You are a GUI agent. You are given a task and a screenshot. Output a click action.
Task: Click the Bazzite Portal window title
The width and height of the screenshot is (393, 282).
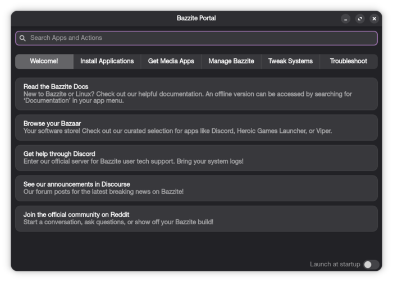click(196, 19)
